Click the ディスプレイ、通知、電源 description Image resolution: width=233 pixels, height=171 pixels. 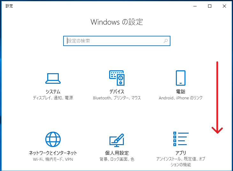[x=53, y=98]
